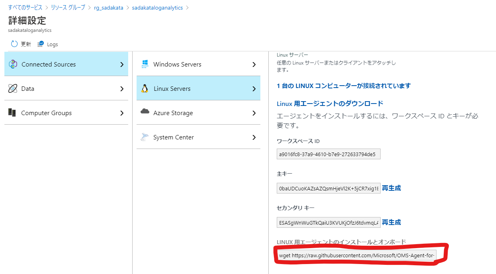Viewport: 496px width, 274px height.
Task: Expand the Data row chevron
Action: pos(122,89)
